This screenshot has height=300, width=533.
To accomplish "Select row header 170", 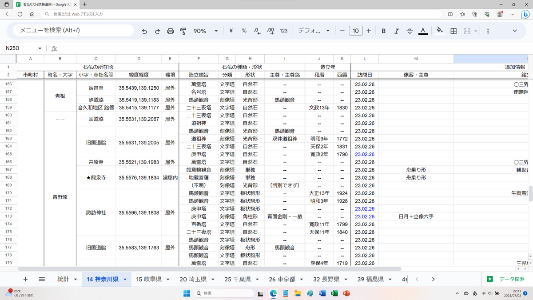I will [x=8, y=193].
